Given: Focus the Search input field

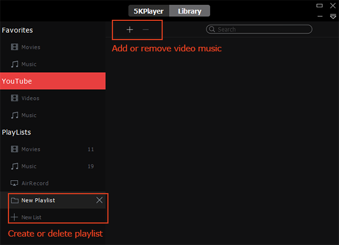Looking at the screenshot, I should point(259,29).
